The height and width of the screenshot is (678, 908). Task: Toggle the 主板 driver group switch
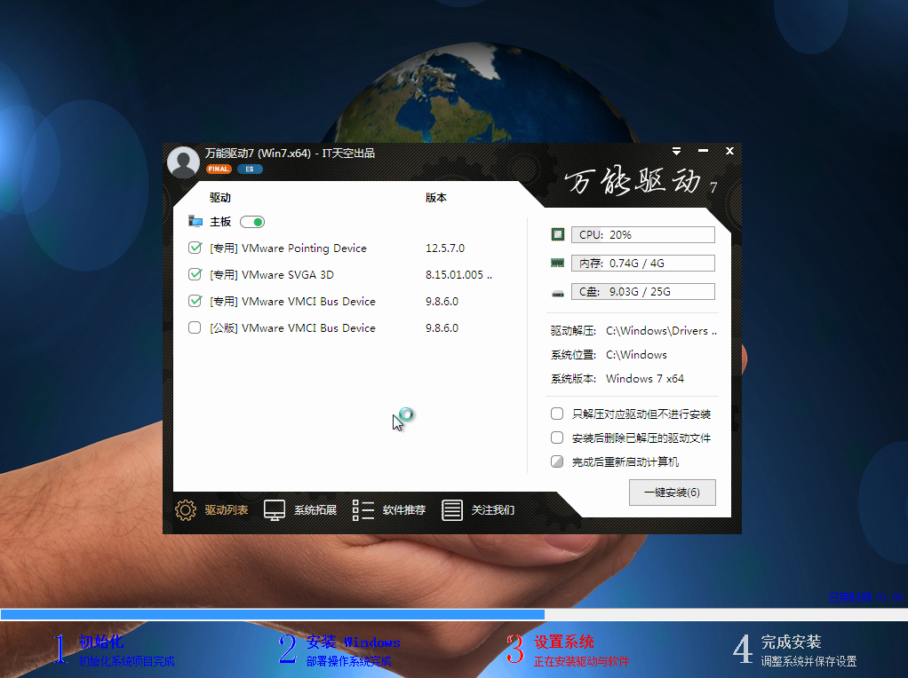(x=251, y=222)
